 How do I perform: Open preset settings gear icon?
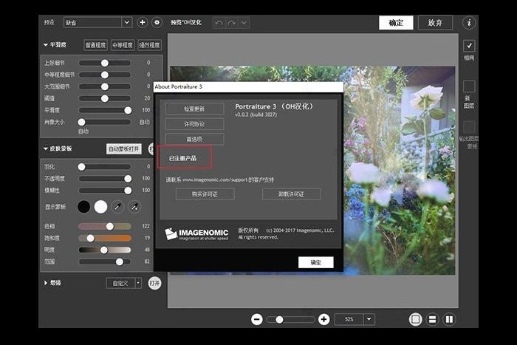click(x=157, y=23)
